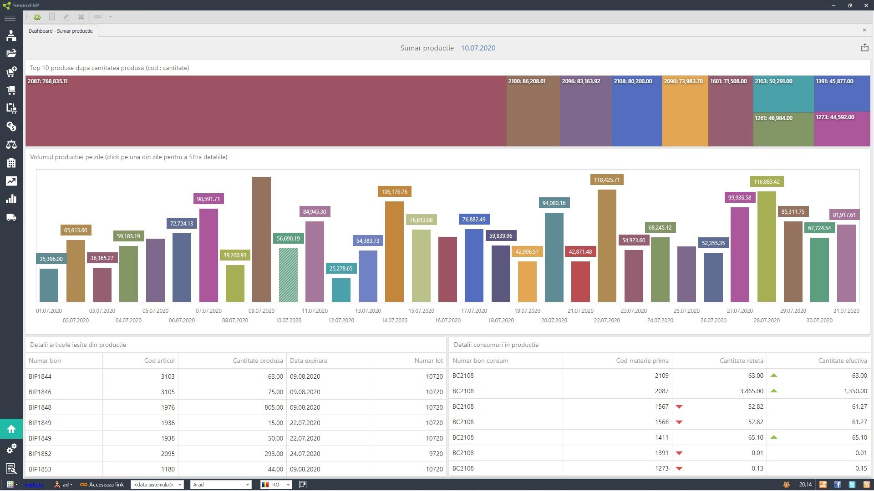
Task: Click the Twitter icon in status bar
Action: 852,485
